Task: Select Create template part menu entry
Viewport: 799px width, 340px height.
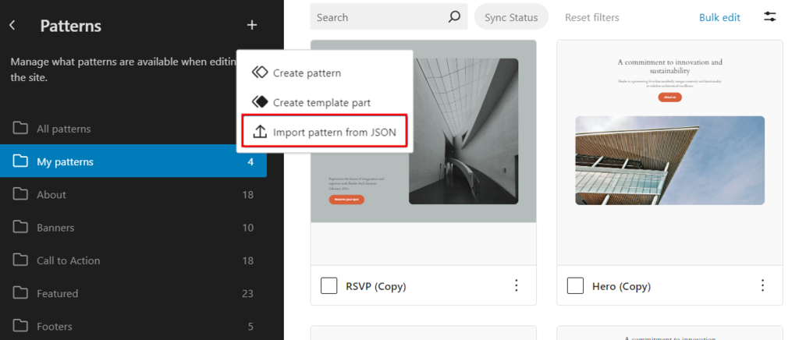Action: tap(321, 102)
